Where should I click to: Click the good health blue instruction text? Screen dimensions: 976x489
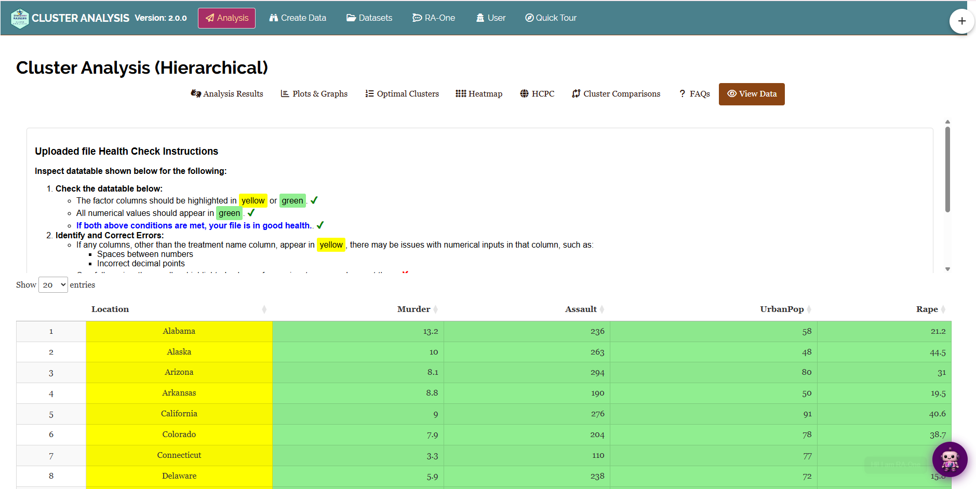tap(195, 225)
